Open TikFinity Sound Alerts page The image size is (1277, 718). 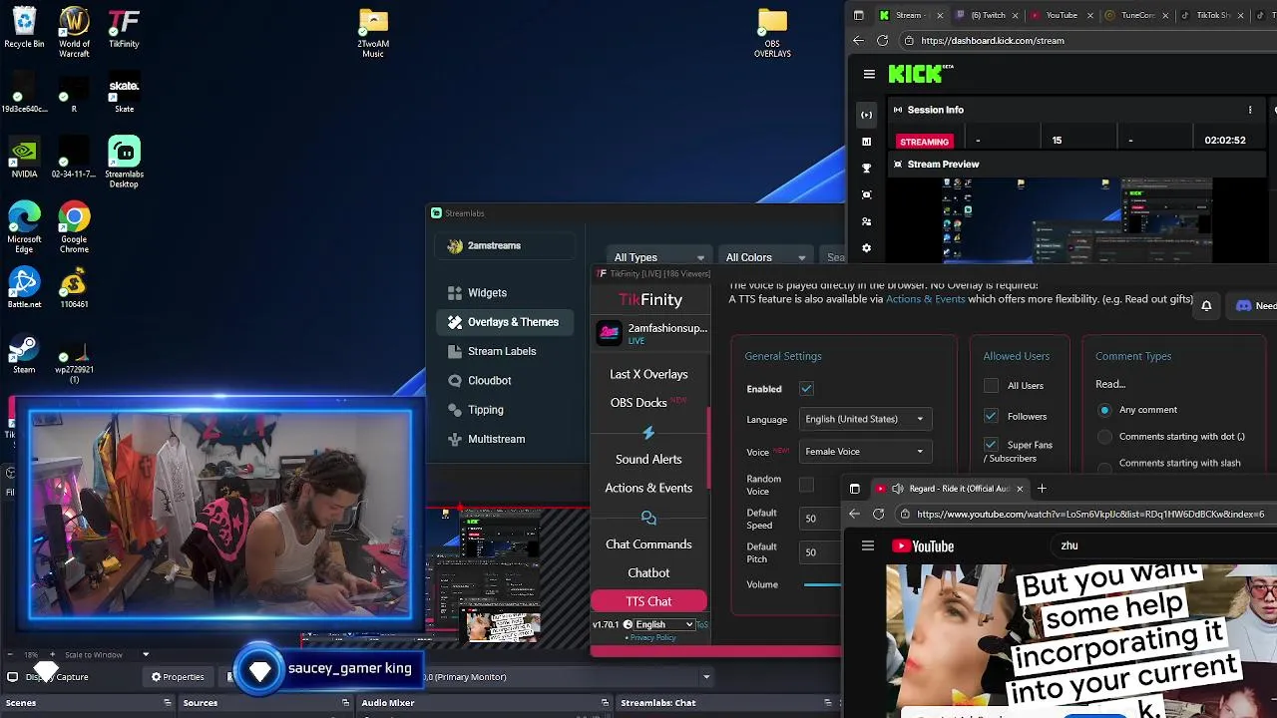(x=648, y=459)
